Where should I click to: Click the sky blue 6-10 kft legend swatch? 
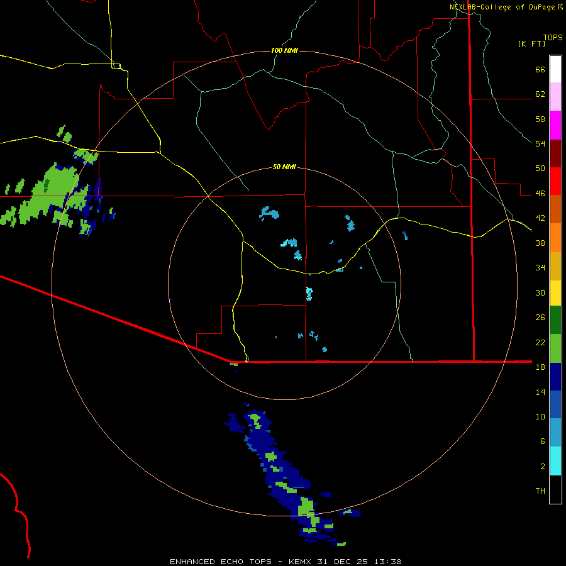pos(555,433)
